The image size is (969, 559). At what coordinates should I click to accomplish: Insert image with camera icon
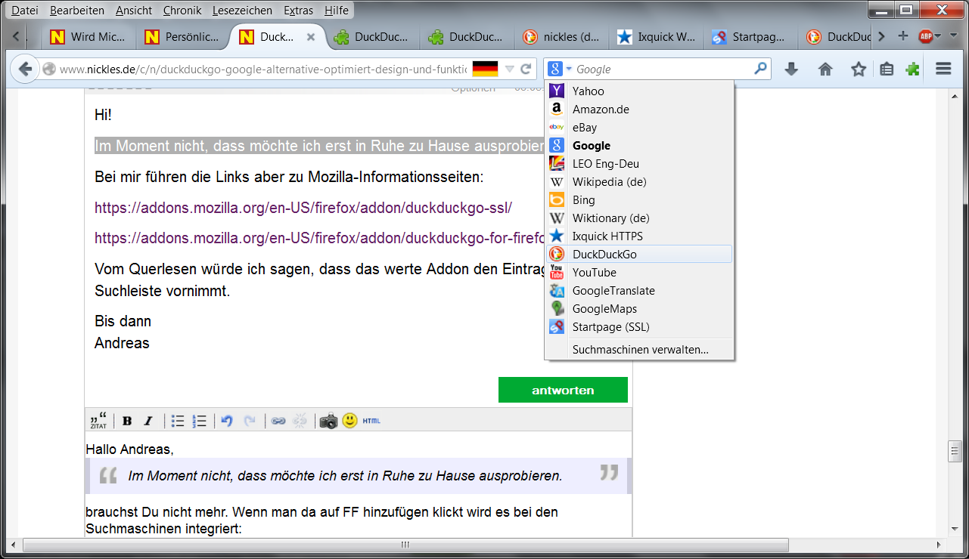[328, 422]
